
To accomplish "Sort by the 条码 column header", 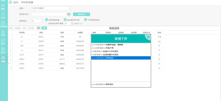I will 41,32.
